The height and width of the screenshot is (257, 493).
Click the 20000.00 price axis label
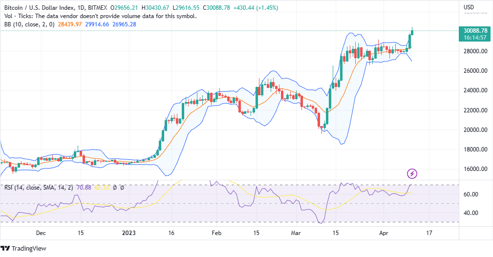tap(475, 130)
